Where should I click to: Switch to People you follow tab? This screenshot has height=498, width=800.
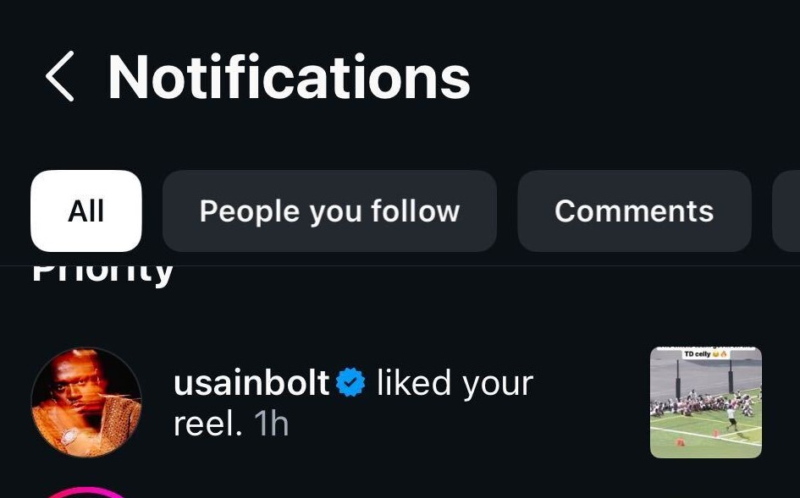click(329, 211)
